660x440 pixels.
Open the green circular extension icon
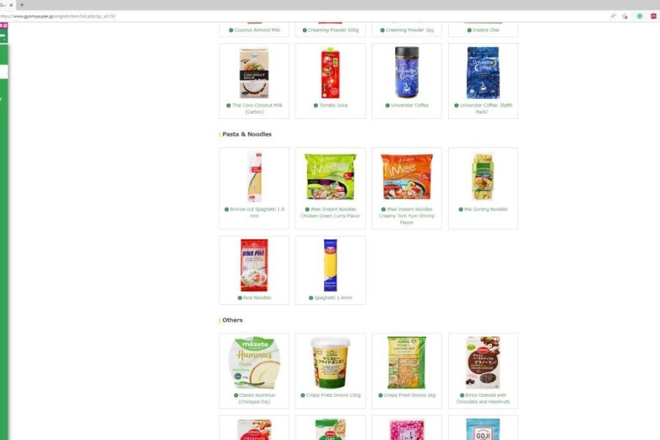(x=639, y=16)
